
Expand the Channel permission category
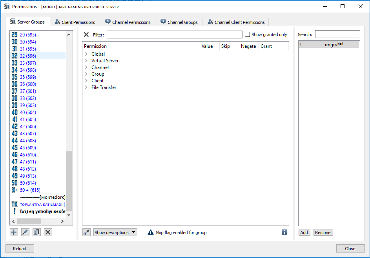click(86, 67)
